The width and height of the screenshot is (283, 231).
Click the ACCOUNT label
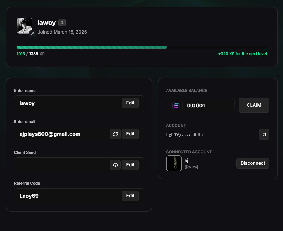[x=176, y=125]
